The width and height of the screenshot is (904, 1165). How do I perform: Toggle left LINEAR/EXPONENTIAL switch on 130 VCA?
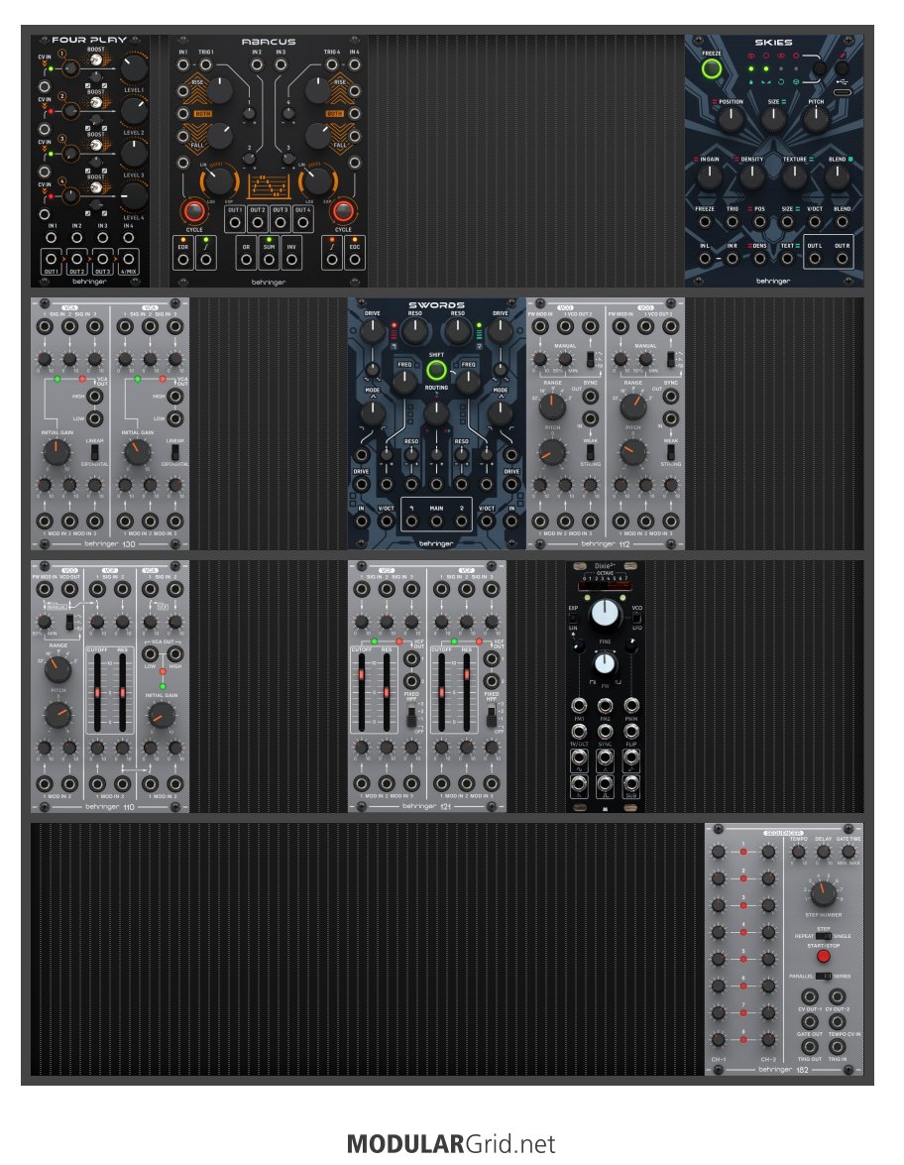coord(94,451)
